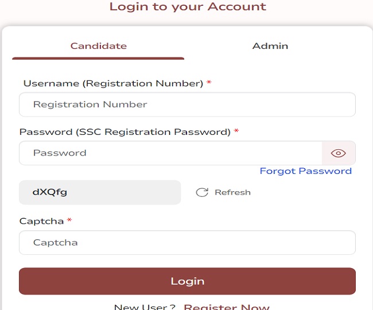This screenshot has height=310, width=373.
Task: Click the red asterisk next to Captcha
Action: click(x=69, y=221)
